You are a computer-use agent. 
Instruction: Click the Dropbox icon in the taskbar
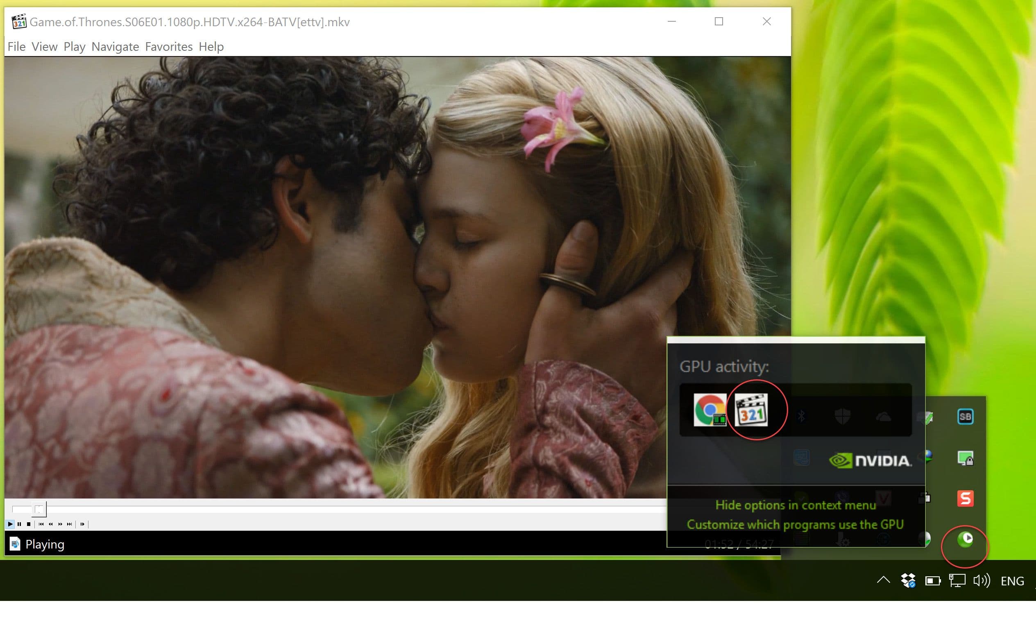point(908,581)
